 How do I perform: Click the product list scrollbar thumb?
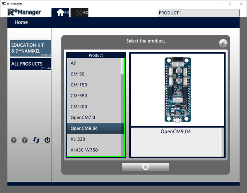pos(123,66)
